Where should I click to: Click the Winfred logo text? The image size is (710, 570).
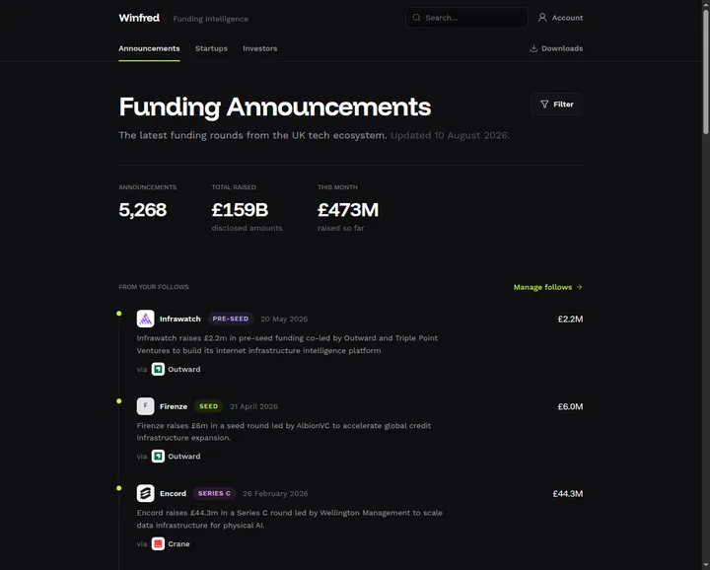(139, 18)
